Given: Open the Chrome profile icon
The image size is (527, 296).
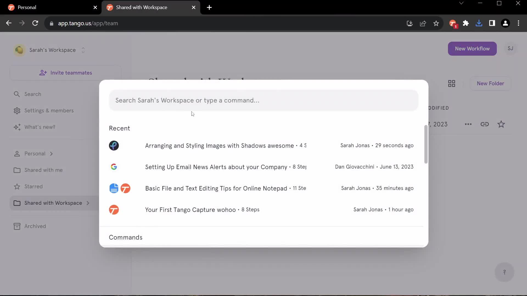Looking at the screenshot, I should click(x=505, y=23).
